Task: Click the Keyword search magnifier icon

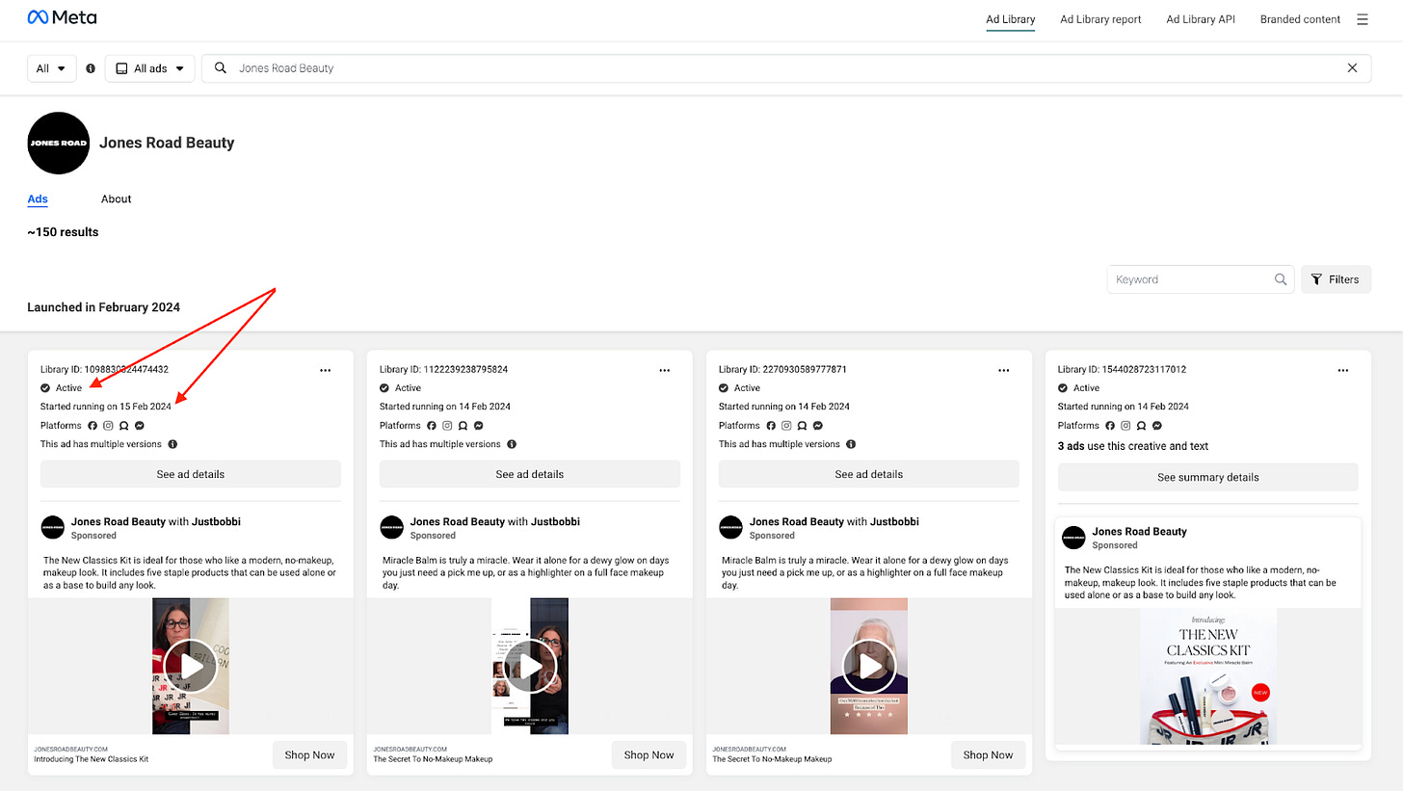Action: pos(1281,279)
